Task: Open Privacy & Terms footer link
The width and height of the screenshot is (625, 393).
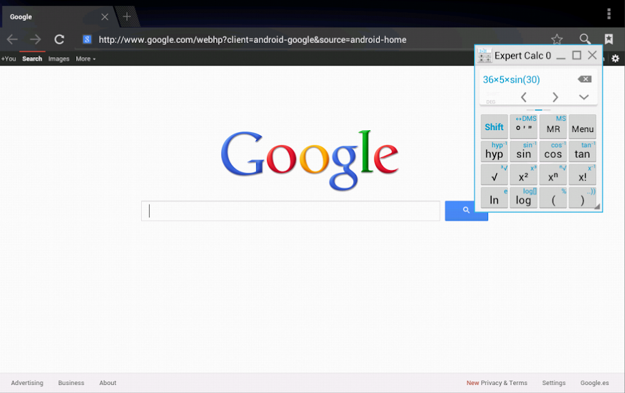Action: [504, 383]
